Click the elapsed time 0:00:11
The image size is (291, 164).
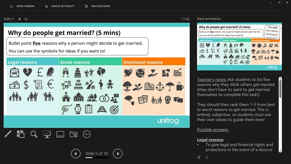(9, 19)
